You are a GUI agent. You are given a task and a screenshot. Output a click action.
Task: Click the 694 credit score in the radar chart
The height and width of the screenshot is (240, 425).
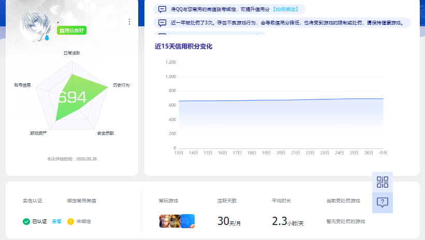coord(72,97)
